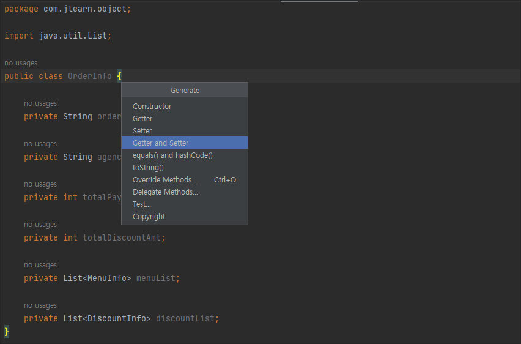Click the OrderInfo class name
This screenshot has width=521, height=344.
point(90,76)
